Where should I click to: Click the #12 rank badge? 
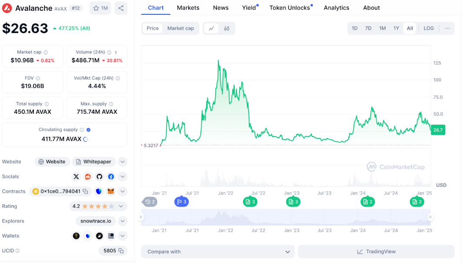[x=76, y=8]
